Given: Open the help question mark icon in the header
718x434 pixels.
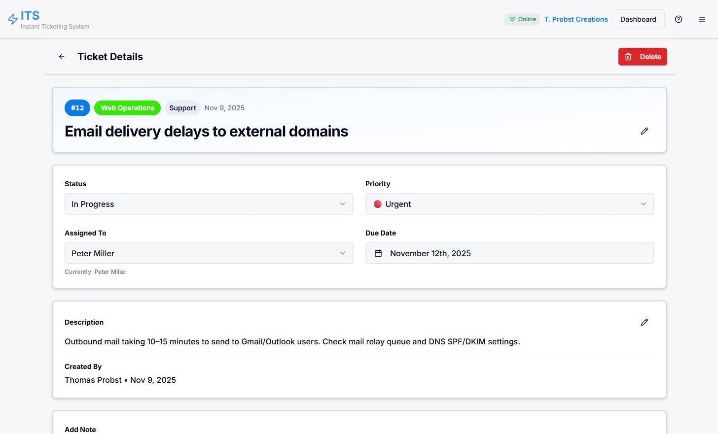Looking at the screenshot, I should point(678,19).
